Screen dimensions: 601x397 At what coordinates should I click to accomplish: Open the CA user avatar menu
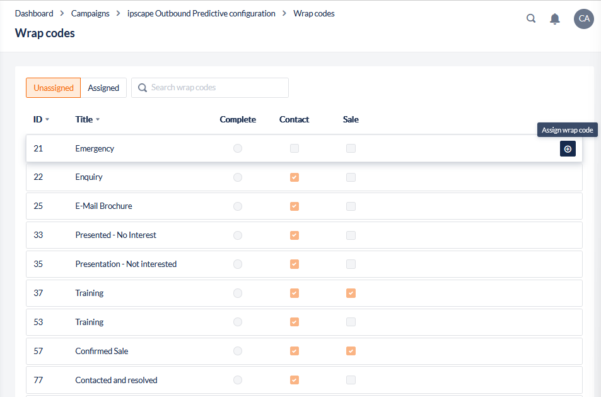tap(584, 19)
